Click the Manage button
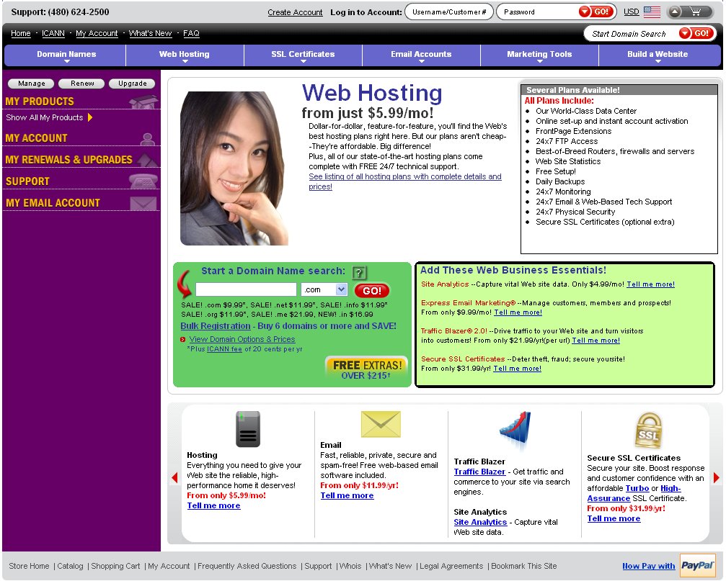 click(32, 84)
